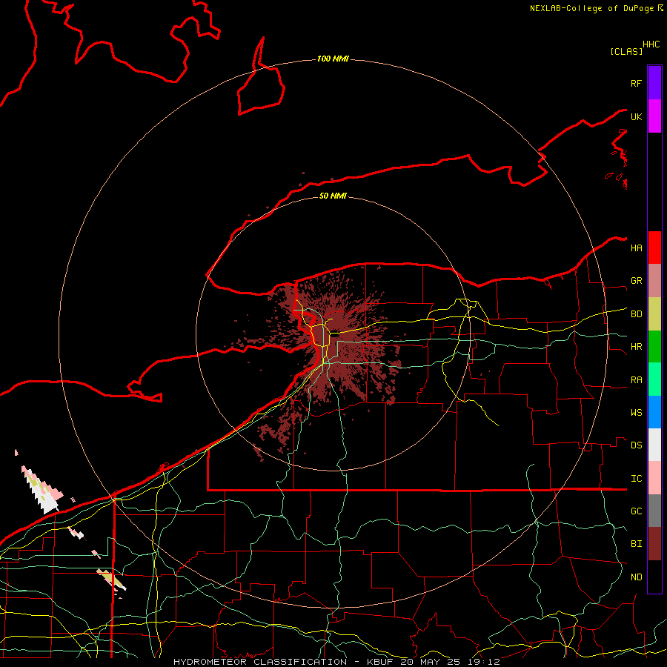Image resolution: width=667 pixels, height=667 pixels.
Task: Click the WS legend label
Action: click(x=636, y=413)
